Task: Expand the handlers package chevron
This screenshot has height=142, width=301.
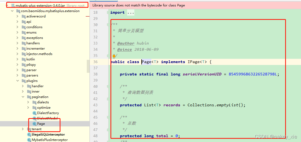Action: click(17, 43)
